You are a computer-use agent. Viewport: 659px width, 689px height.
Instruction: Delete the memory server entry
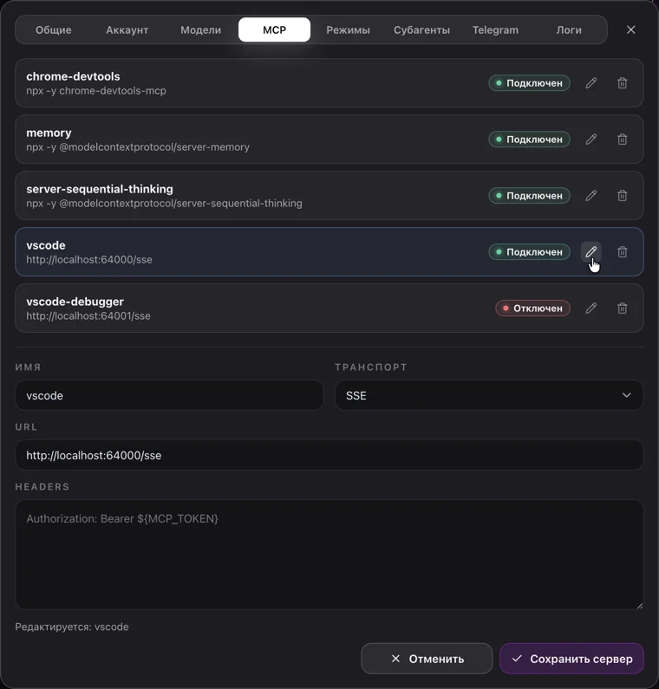622,140
